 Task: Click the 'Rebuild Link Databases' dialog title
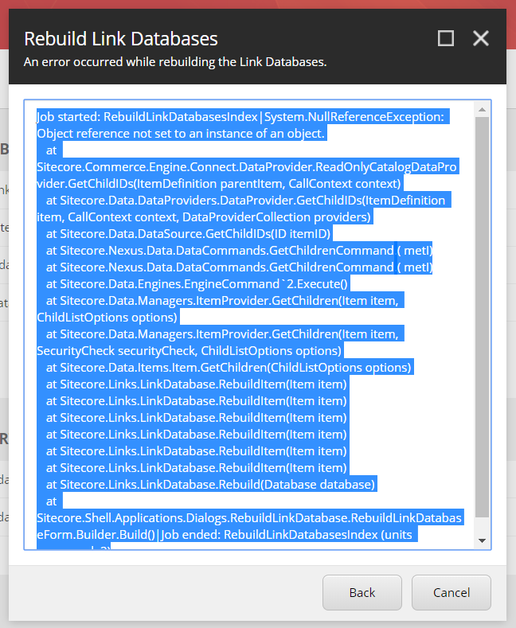click(x=120, y=39)
